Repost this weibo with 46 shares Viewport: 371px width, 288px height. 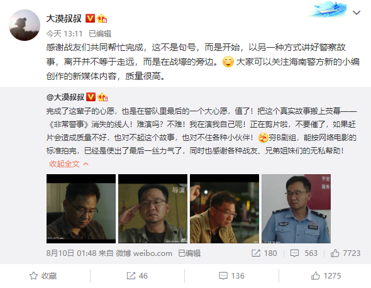click(137, 276)
